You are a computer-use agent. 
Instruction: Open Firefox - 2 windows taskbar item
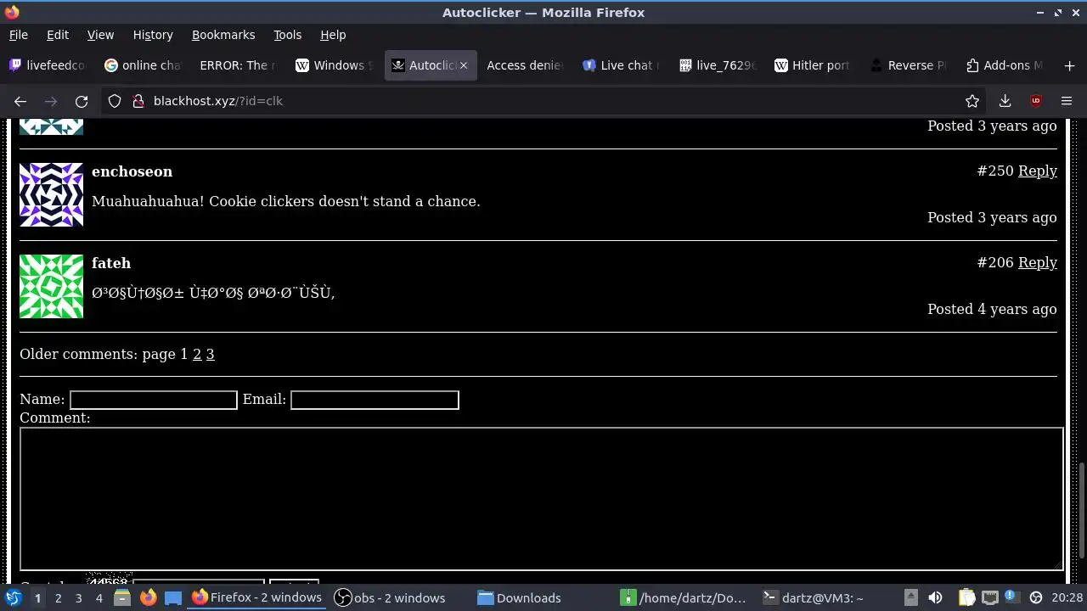tap(256, 597)
